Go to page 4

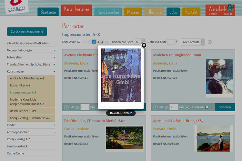pos(102,42)
